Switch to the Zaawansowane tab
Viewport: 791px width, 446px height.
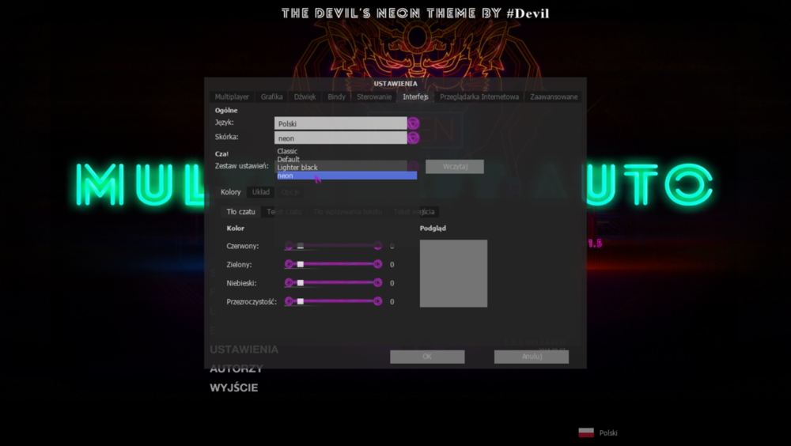(554, 96)
